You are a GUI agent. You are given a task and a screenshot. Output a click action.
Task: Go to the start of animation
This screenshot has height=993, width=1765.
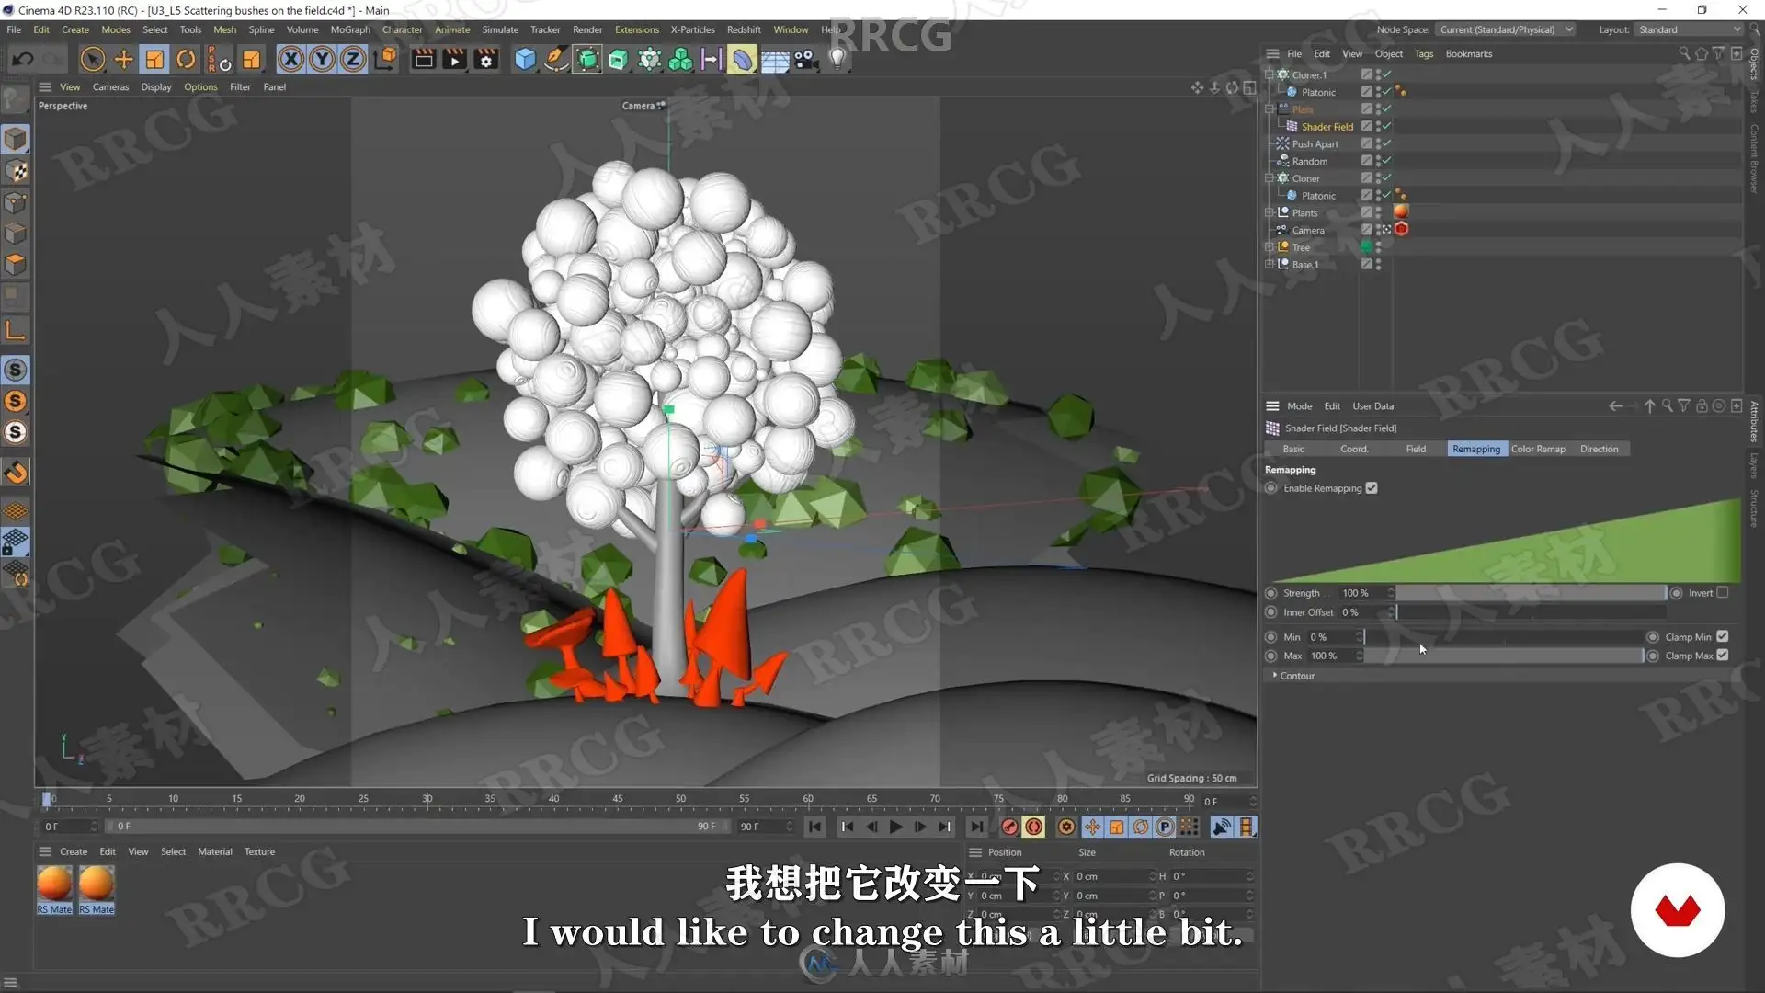pyautogui.click(x=814, y=827)
